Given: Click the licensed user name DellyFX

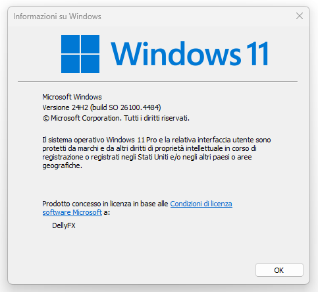Looking at the screenshot, I should click(64, 225).
